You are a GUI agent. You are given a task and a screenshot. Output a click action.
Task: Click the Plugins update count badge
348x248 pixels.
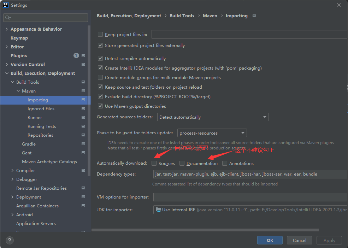click(x=76, y=55)
